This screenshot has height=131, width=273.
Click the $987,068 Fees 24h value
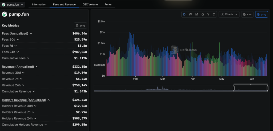point(79,52)
